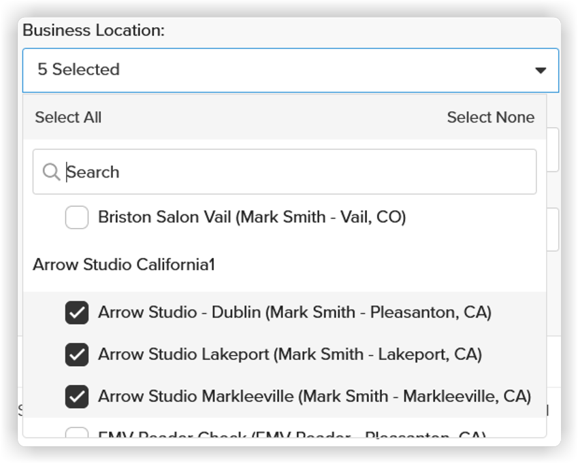Select the Arrow Studio California1 group heading

(x=124, y=265)
